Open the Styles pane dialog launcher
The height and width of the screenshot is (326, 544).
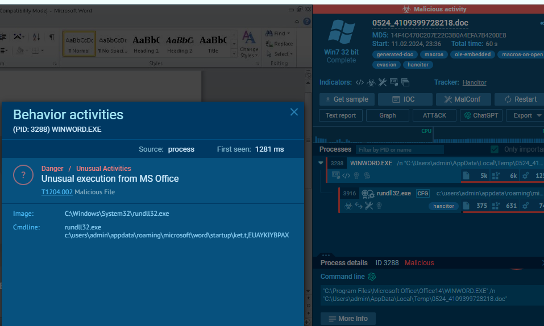click(258, 64)
